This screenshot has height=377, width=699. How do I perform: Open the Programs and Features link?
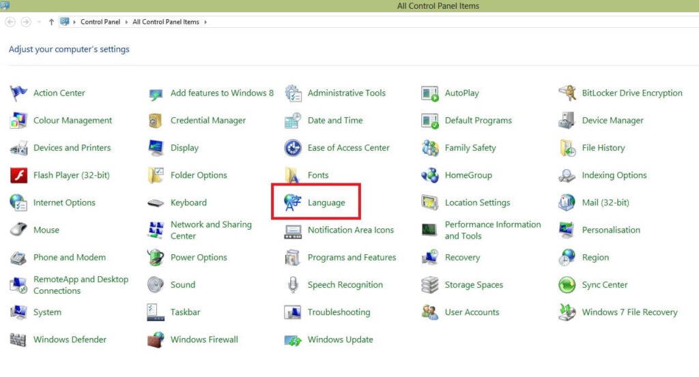pos(352,258)
